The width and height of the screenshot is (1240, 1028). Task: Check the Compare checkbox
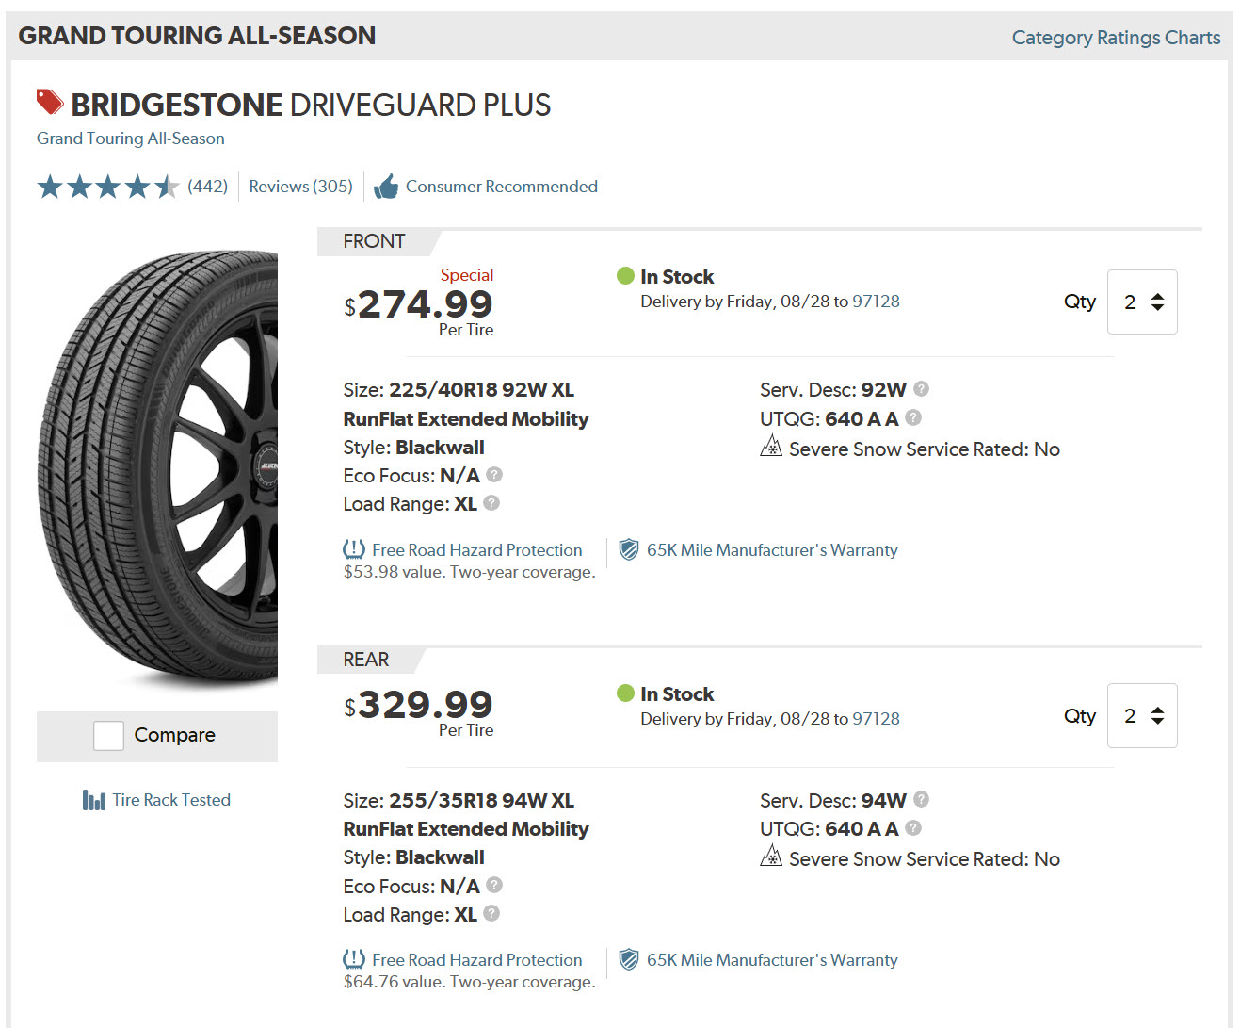click(108, 735)
